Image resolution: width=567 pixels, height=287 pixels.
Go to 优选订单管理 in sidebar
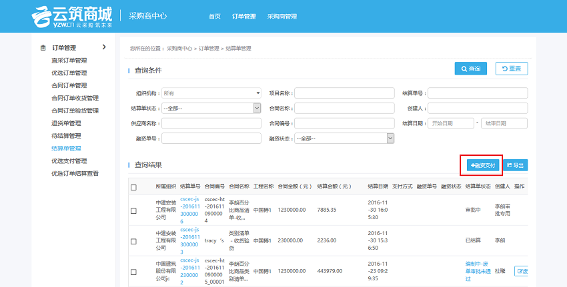coord(69,73)
